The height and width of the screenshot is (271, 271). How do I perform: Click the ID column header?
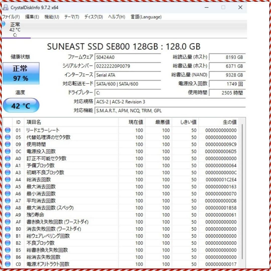pos(18,122)
